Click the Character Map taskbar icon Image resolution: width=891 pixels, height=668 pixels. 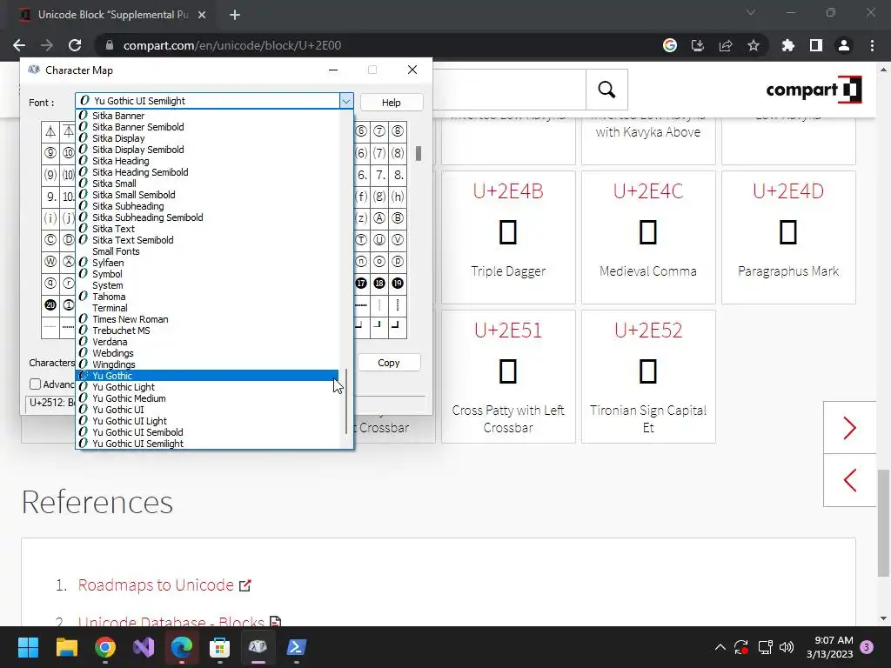258,647
